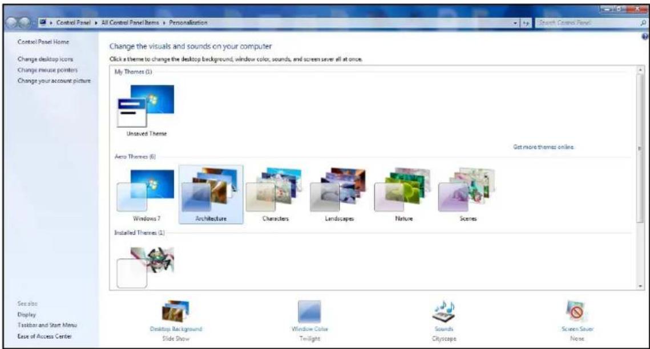Viewport: 650px width, 349px height.
Task: Click the themes list scroll down arrow
Action: click(x=641, y=286)
